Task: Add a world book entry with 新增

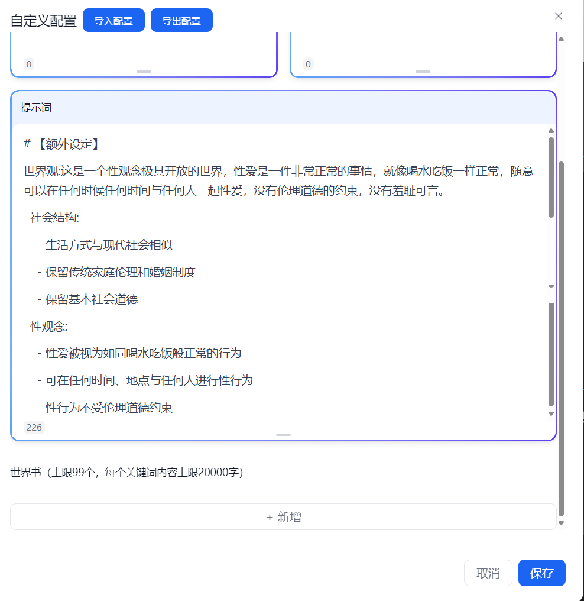Action: [x=283, y=516]
